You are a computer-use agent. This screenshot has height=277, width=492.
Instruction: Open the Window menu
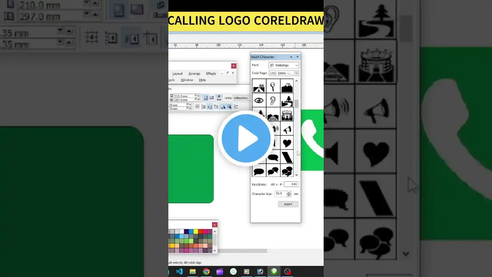coord(187,80)
